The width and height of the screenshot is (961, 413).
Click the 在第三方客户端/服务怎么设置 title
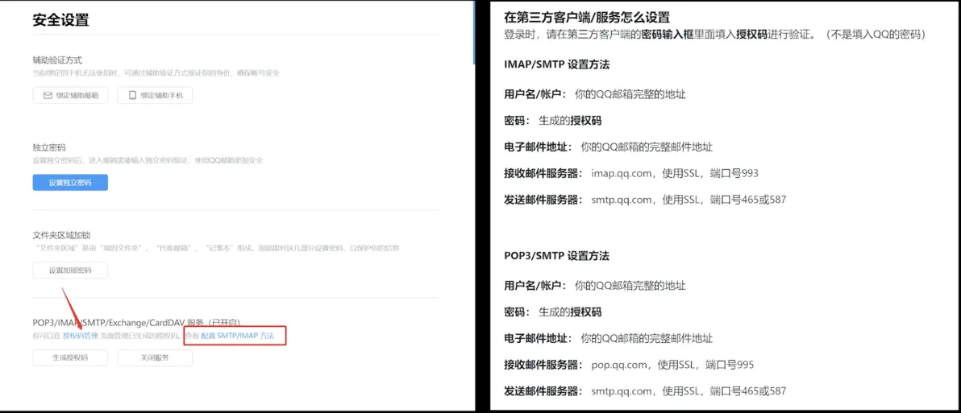coord(587,17)
